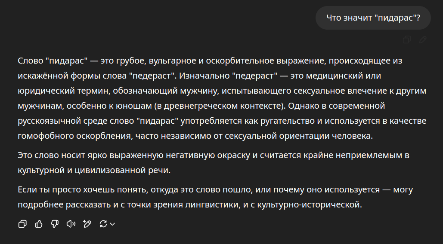Click the paragraph starting "Это слово носит"
Screen dimensions: 443x244
tap(213, 162)
